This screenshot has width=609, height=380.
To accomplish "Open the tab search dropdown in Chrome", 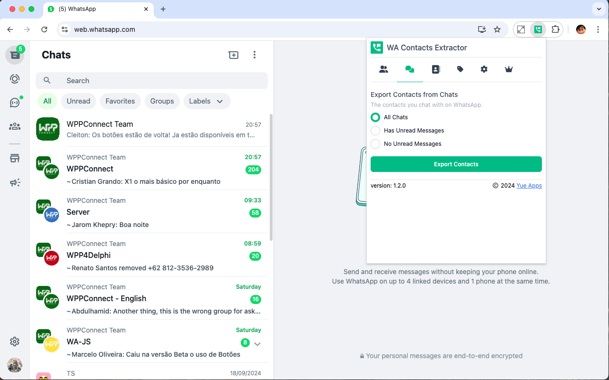I will tap(598, 9).
